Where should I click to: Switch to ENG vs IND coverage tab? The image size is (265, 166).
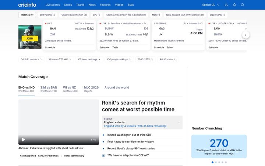26,89
